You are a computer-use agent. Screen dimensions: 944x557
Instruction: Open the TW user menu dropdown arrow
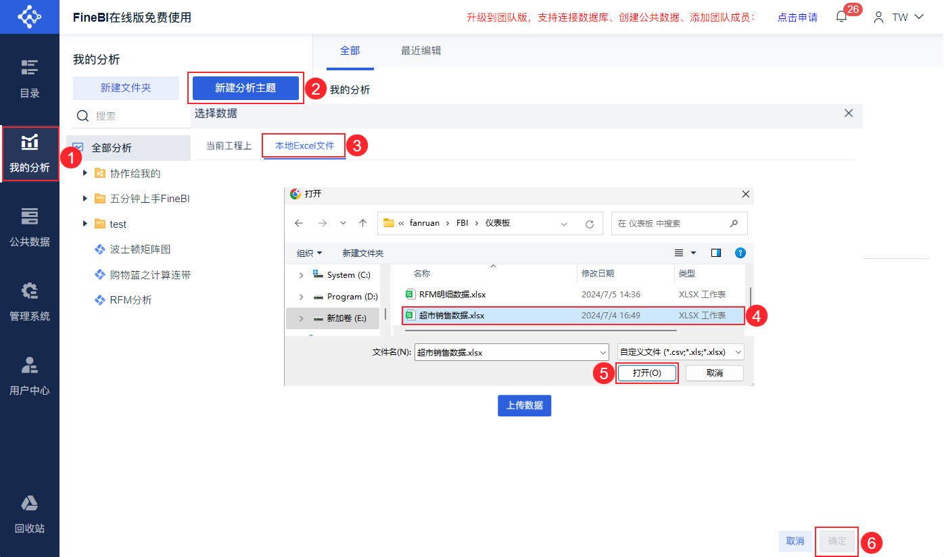click(x=918, y=17)
